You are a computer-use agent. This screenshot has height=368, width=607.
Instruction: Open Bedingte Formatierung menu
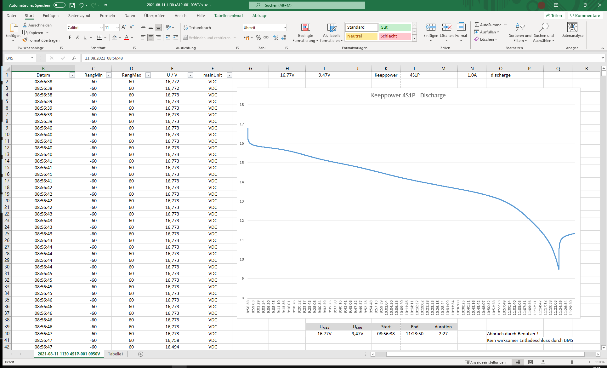[305, 32]
